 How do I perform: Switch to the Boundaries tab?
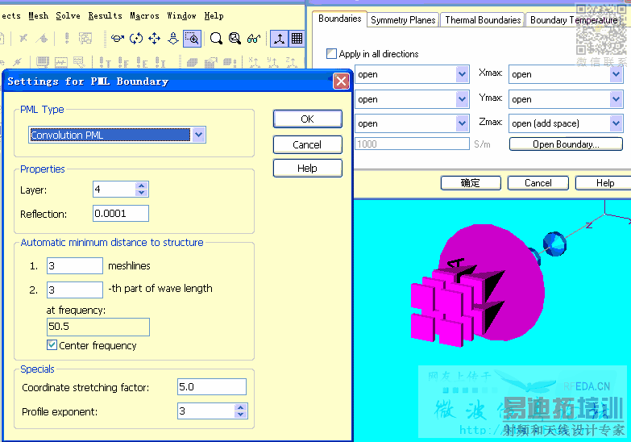[x=339, y=19]
